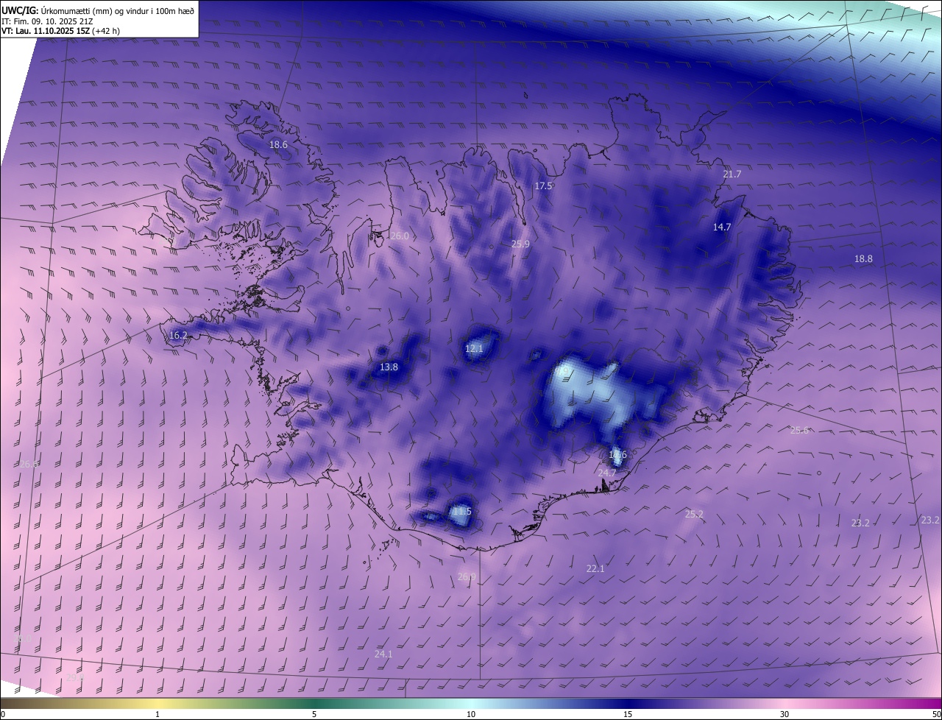
Task: Click the 24.7 value label
Action: tap(607, 473)
